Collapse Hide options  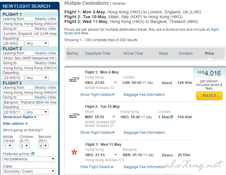(x=15, y=124)
